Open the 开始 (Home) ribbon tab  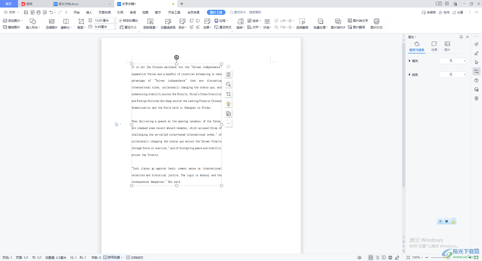click(x=77, y=12)
